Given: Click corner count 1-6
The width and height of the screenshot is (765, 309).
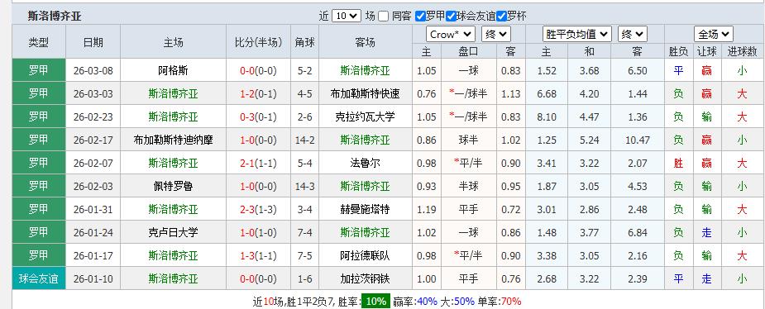Looking at the screenshot, I should [x=304, y=278].
